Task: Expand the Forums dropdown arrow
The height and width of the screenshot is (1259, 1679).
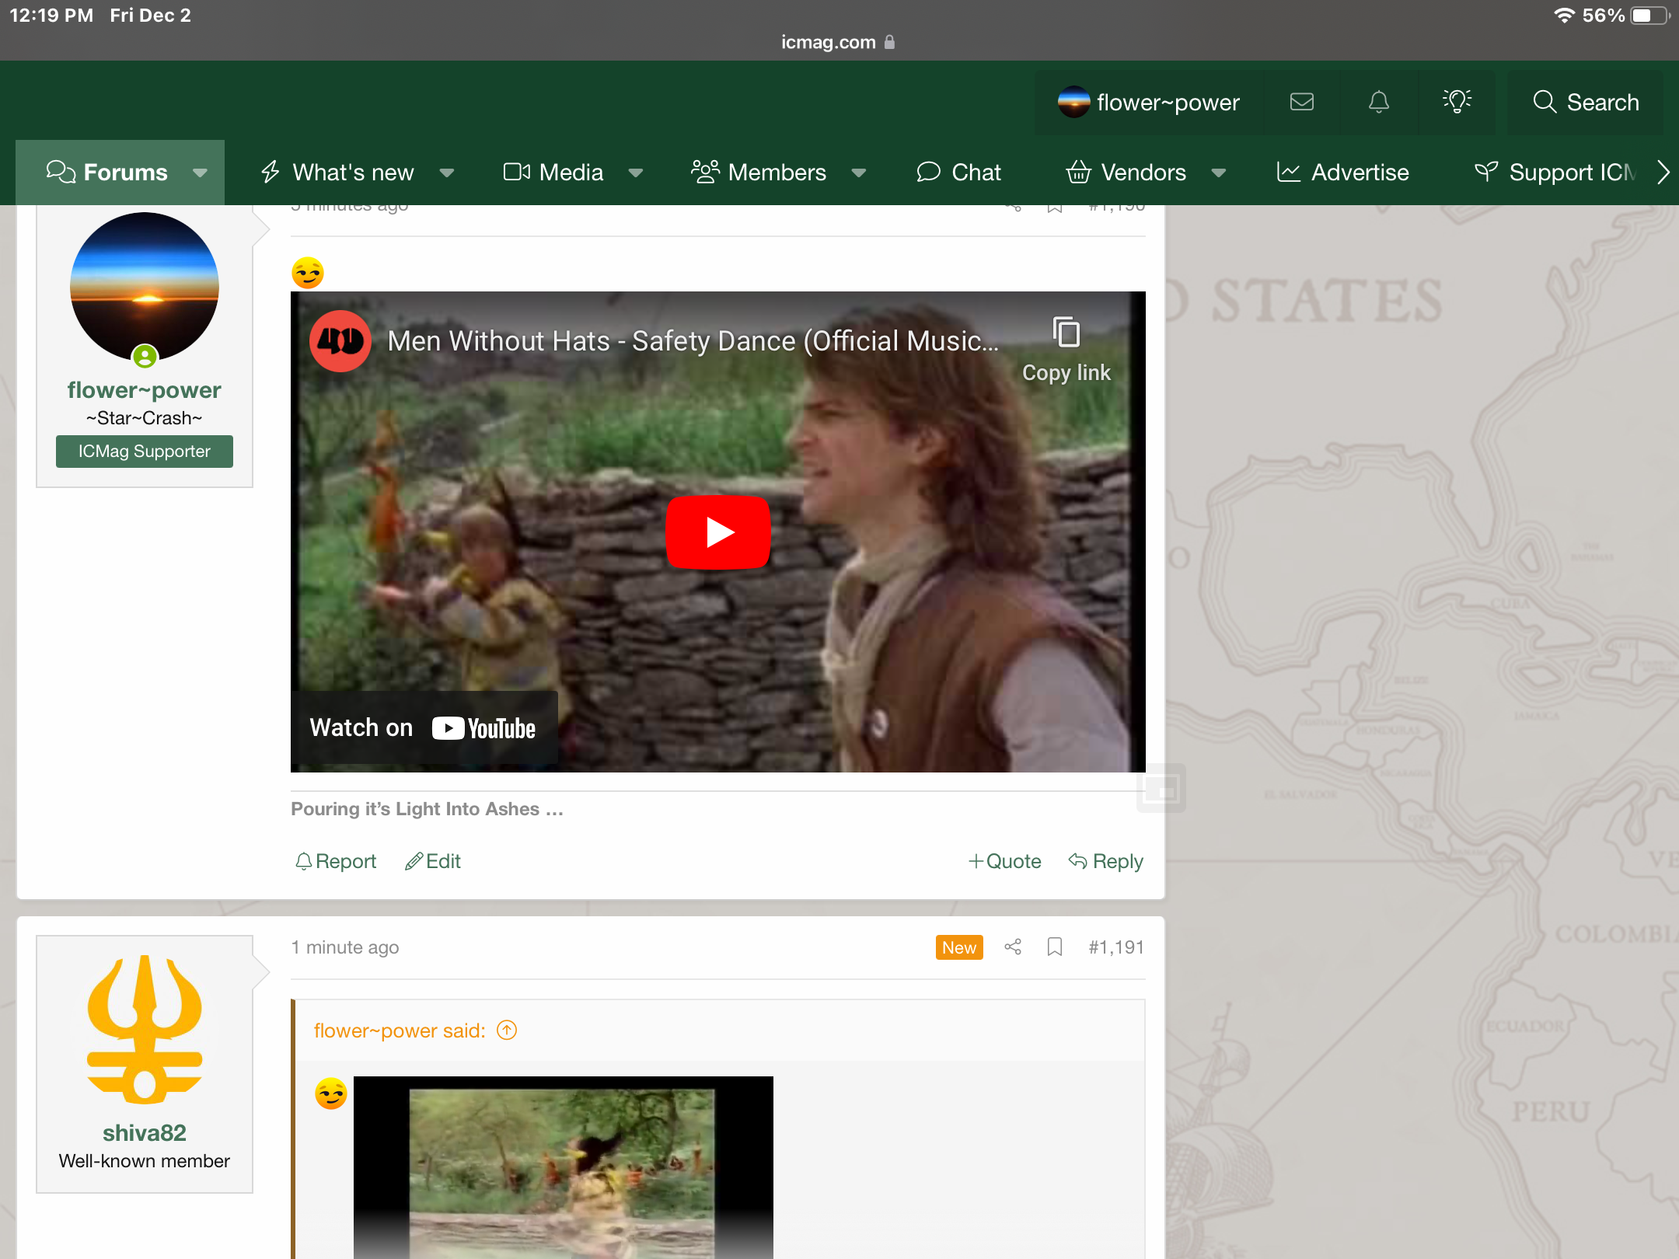Action: (200, 173)
